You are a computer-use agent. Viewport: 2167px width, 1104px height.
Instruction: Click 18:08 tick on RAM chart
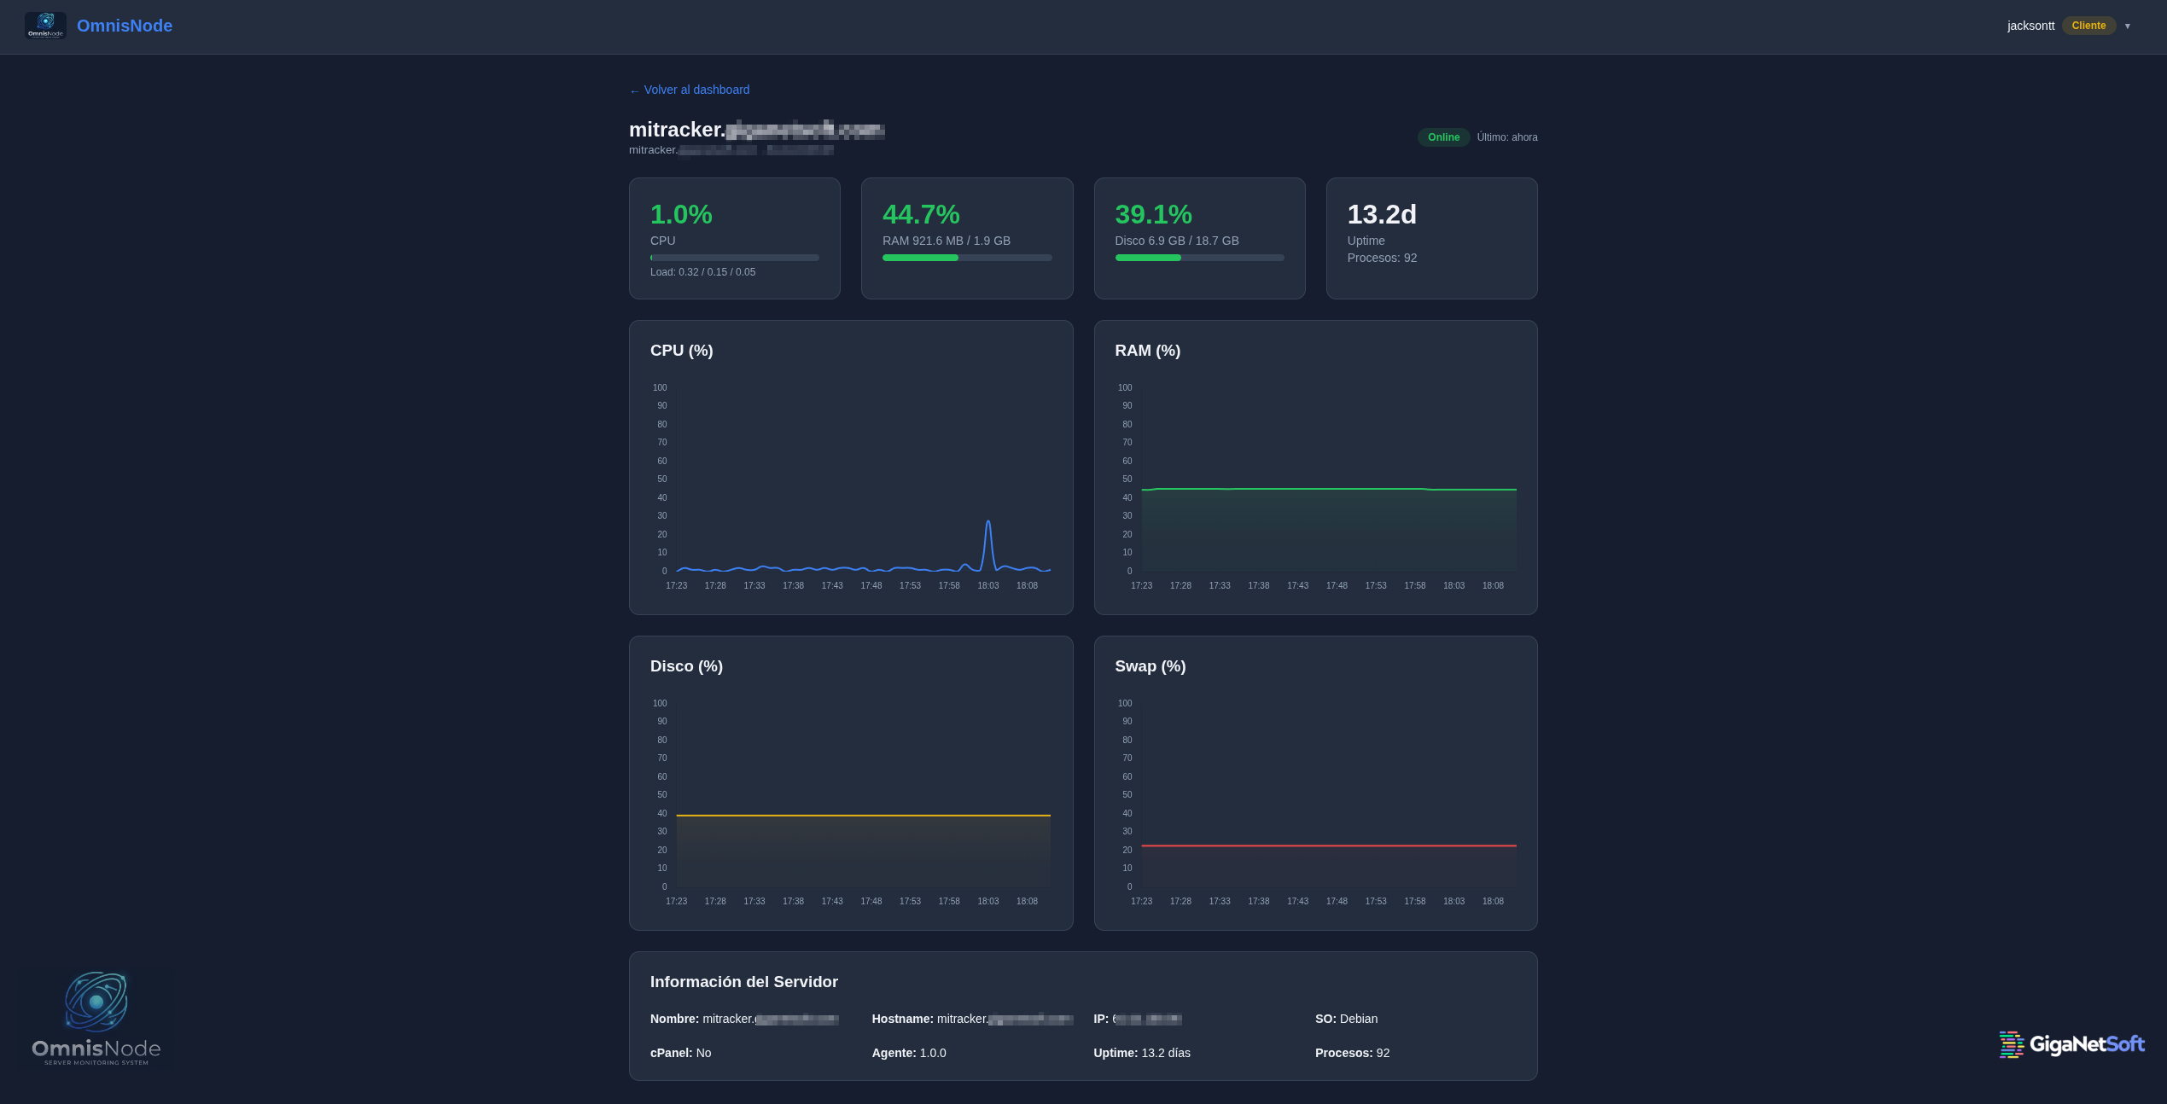coord(1493,586)
